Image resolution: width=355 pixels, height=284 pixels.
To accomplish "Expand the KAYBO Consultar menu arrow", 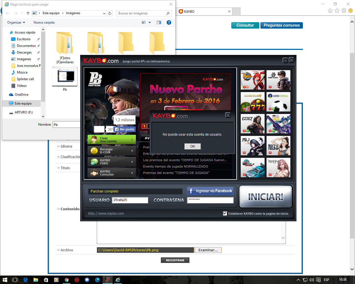I will 132,173.
